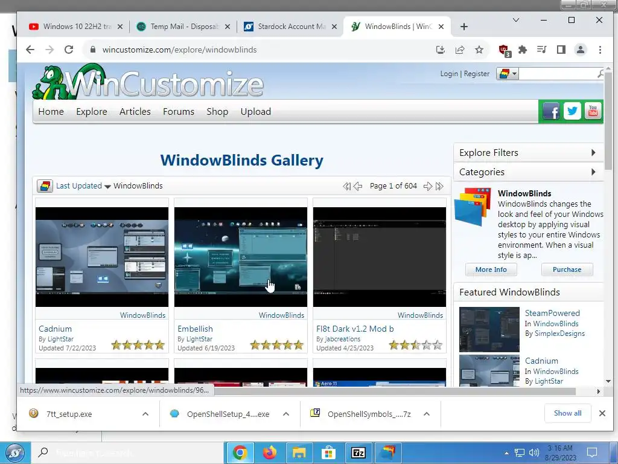Reload the WinCustomize page

(69, 50)
